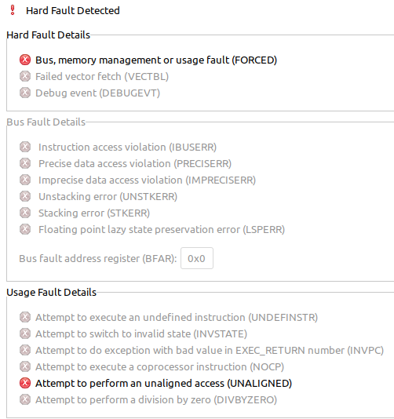394x419 pixels.
Task: Click the INVSTATE invalid state icon
Action: tap(25, 333)
